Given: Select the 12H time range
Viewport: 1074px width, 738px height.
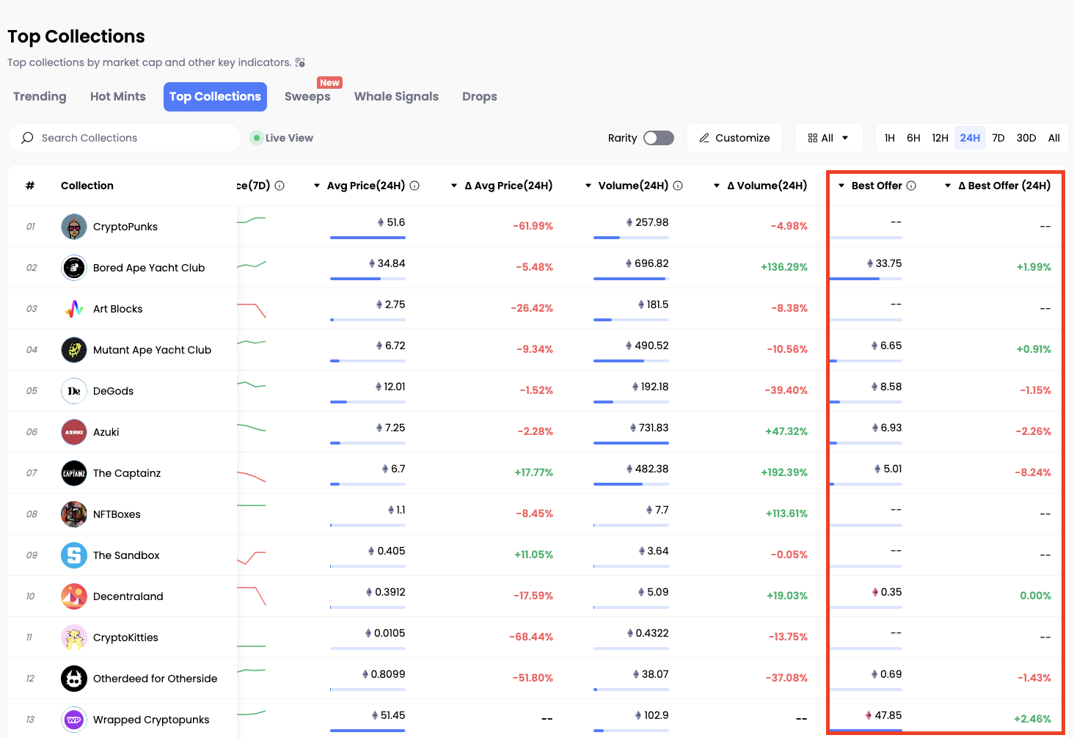Looking at the screenshot, I should [940, 138].
